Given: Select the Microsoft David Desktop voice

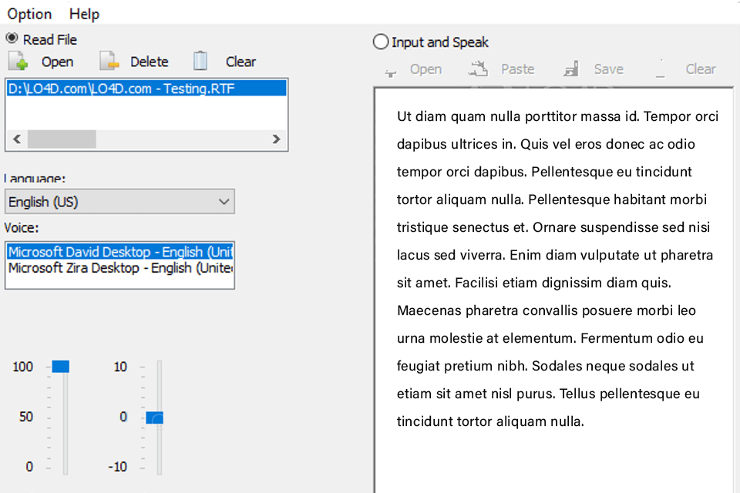Looking at the screenshot, I should [x=120, y=251].
